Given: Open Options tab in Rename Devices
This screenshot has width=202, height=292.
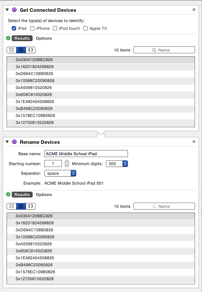Looking at the screenshot, I should click(x=44, y=195).
